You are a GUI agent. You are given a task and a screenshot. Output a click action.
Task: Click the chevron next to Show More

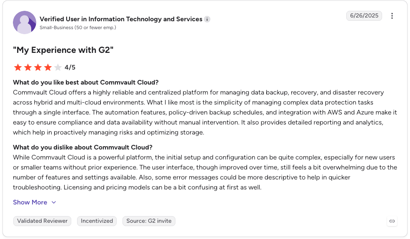(54, 202)
